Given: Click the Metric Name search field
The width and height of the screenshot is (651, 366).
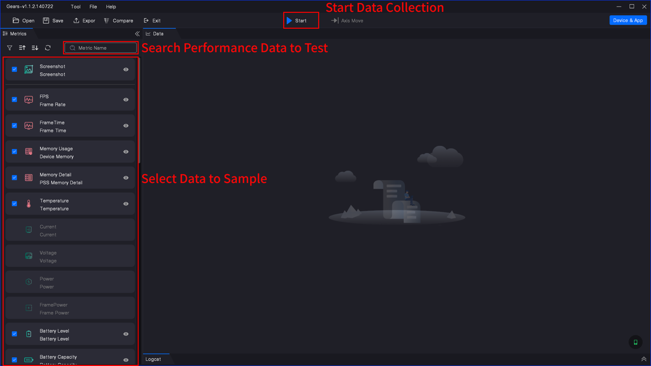Looking at the screenshot, I should click(101, 48).
